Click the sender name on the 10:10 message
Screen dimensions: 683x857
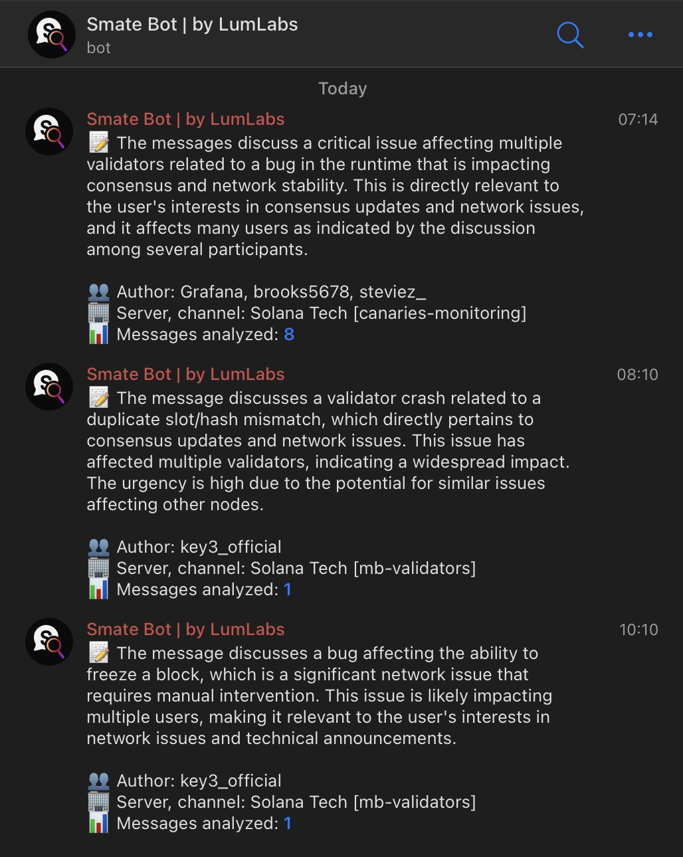[185, 630]
